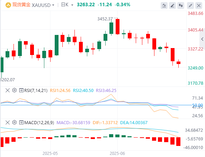Select the 2025-05 date axis marker
The image size is (205, 157).
pyautogui.click(x=50, y=153)
